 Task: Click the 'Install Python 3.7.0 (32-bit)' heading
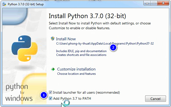[x=87, y=16]
